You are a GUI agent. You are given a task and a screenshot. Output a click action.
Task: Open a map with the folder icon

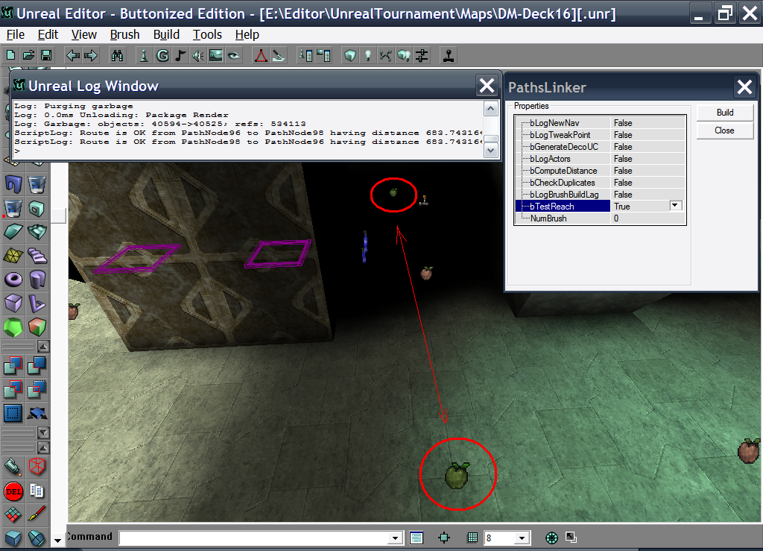(29, 55)
